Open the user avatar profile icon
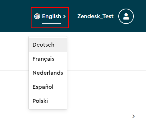The width and height of the screenshot is (146, 121). tap(126, 16)
